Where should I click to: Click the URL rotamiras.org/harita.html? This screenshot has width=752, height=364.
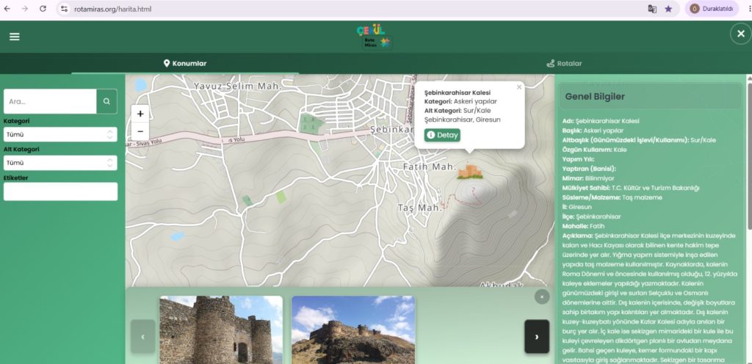click(112, 9)
